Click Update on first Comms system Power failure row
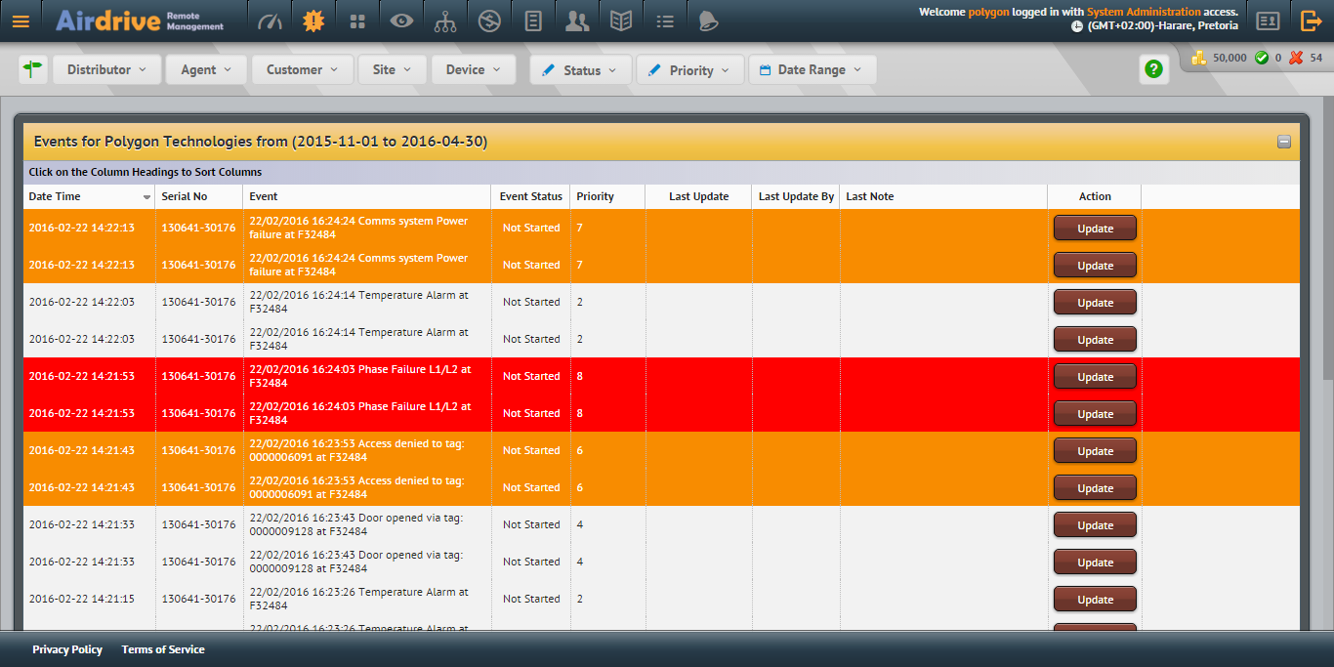The image size is (1334, 667). [1095, 228]
